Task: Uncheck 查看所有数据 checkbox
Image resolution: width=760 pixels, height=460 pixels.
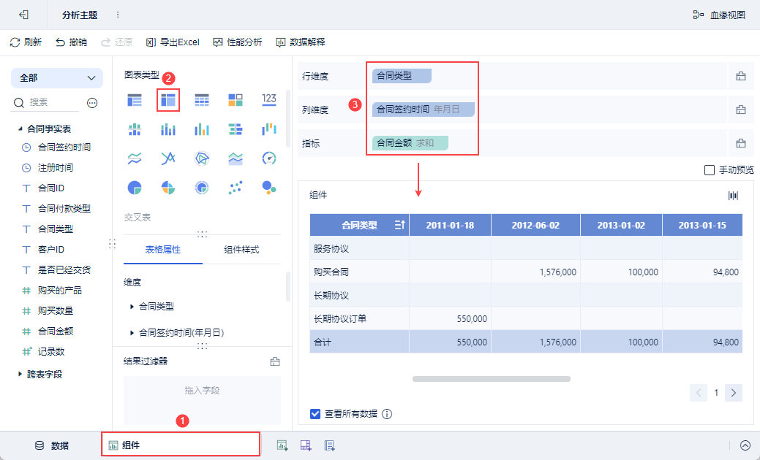Action: (315, 414)
